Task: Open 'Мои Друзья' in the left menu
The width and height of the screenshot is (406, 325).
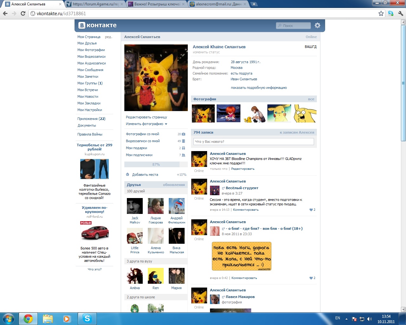Action: click(x=87, y=43)
